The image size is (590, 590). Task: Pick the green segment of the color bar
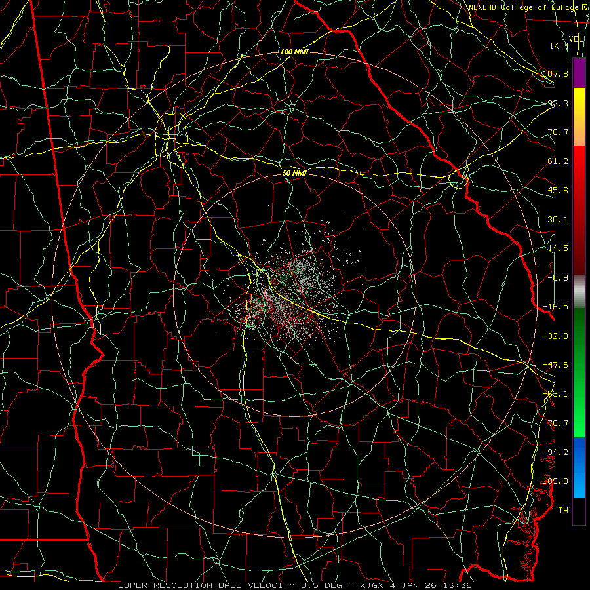(579, 372)
